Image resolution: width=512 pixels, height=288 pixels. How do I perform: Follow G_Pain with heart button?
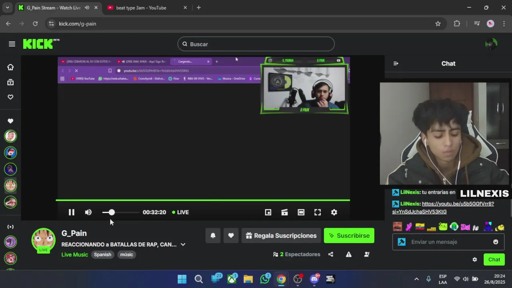click(231, 236)
